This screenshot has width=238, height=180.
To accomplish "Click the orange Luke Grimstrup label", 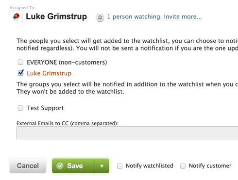I will pyautogui.click(x=49, y=73).
